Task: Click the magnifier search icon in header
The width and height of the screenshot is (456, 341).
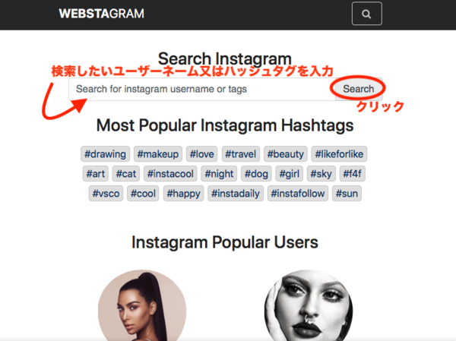Action: [367, 14]
